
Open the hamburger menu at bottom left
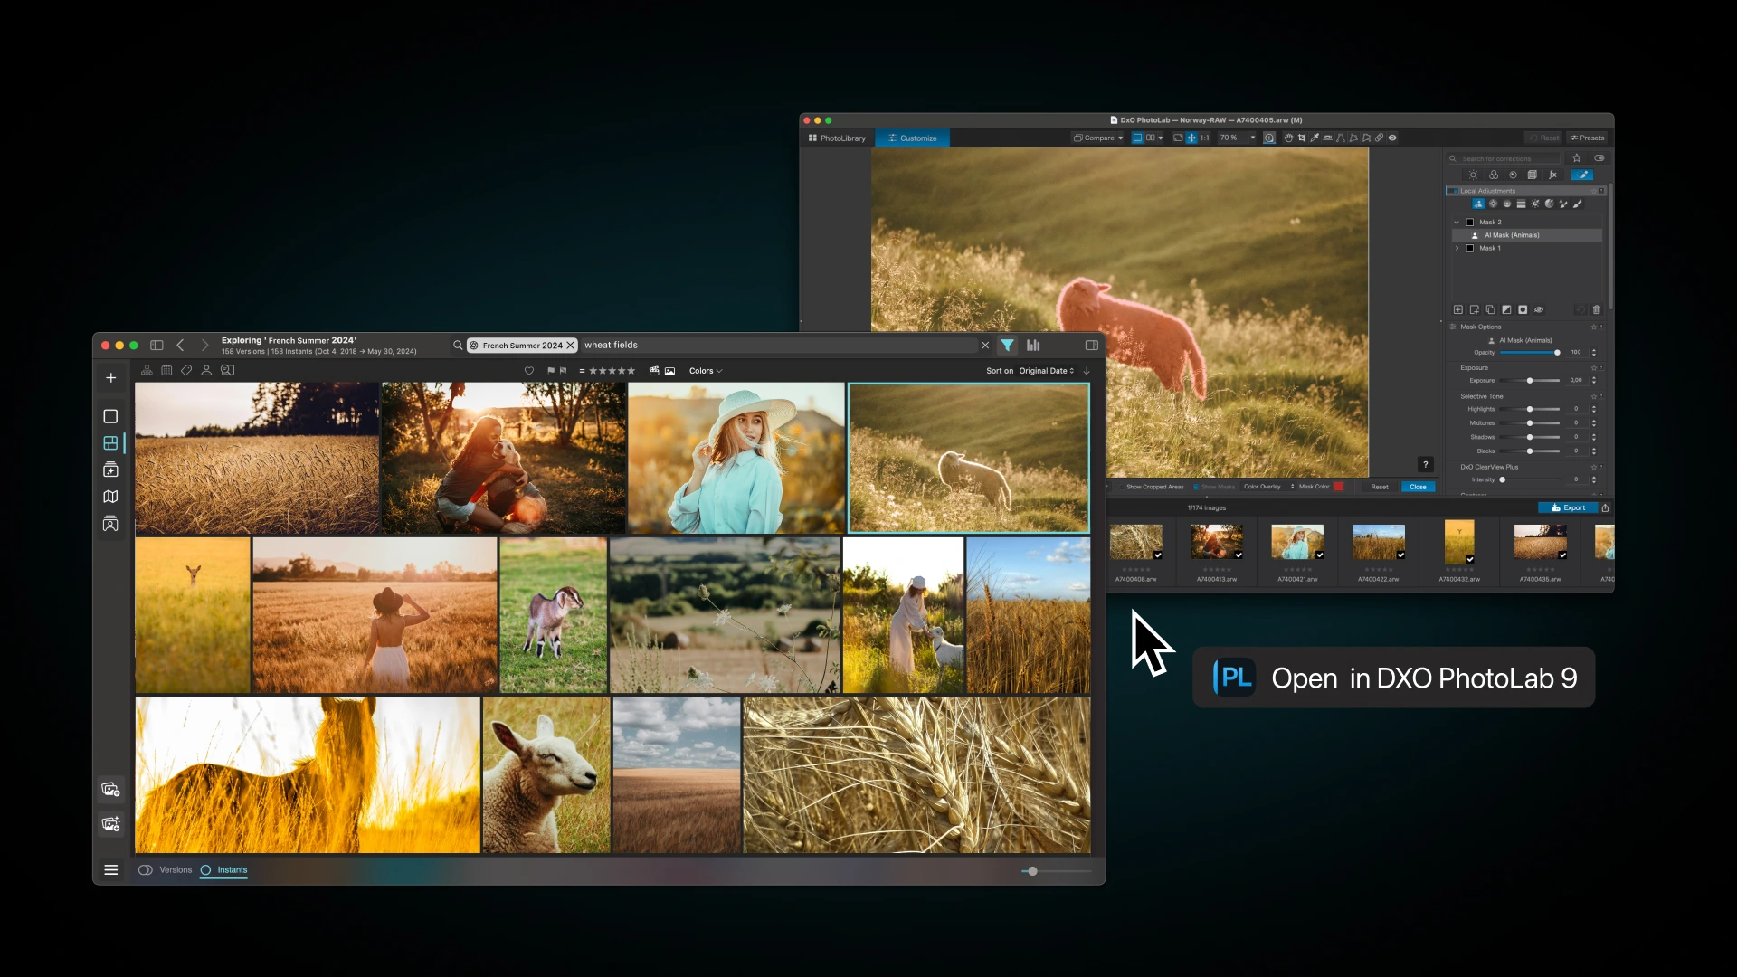(x=110, y=869)
